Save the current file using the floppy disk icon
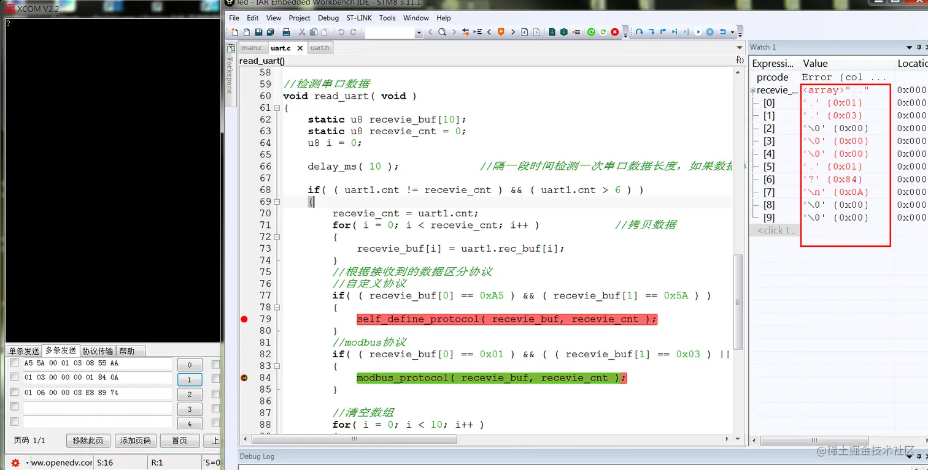The width and height of the screenshot is (928, 470). point(258,32)
